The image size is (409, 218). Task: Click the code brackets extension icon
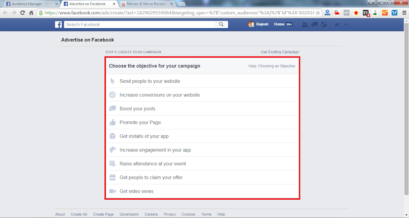[x=346, y=13]
